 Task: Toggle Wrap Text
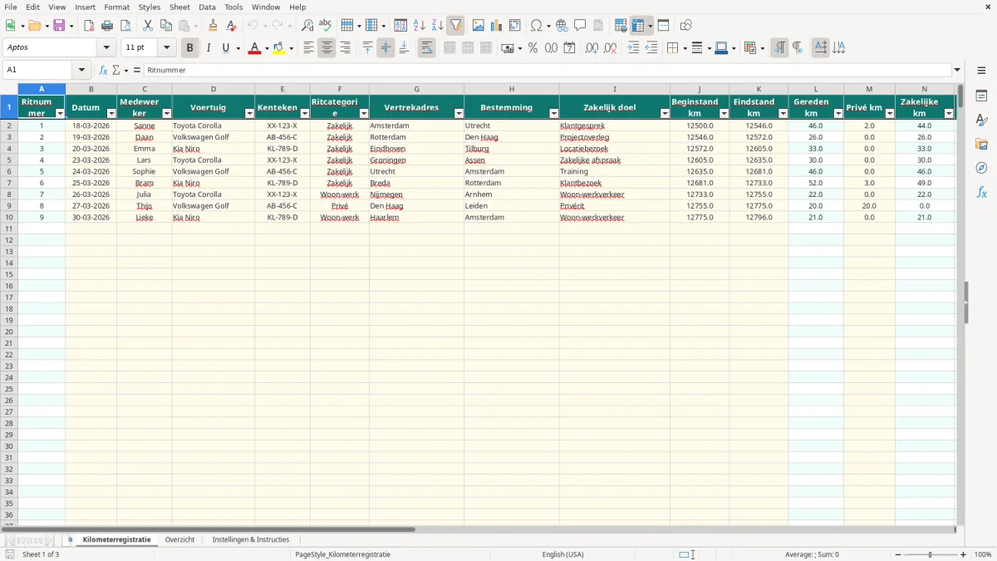tap(426, 48)
